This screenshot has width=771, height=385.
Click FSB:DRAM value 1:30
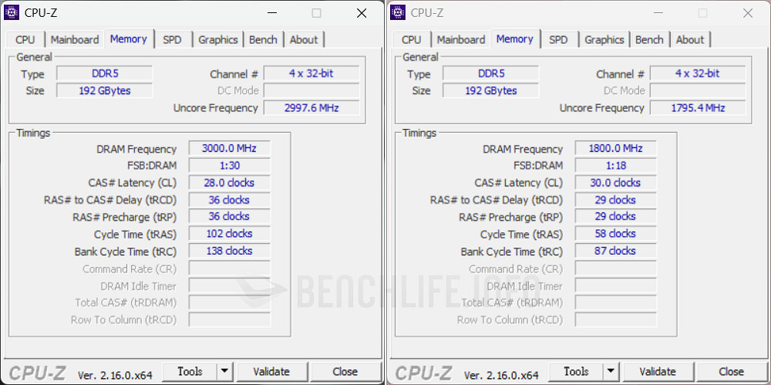(x=229, y=165)
